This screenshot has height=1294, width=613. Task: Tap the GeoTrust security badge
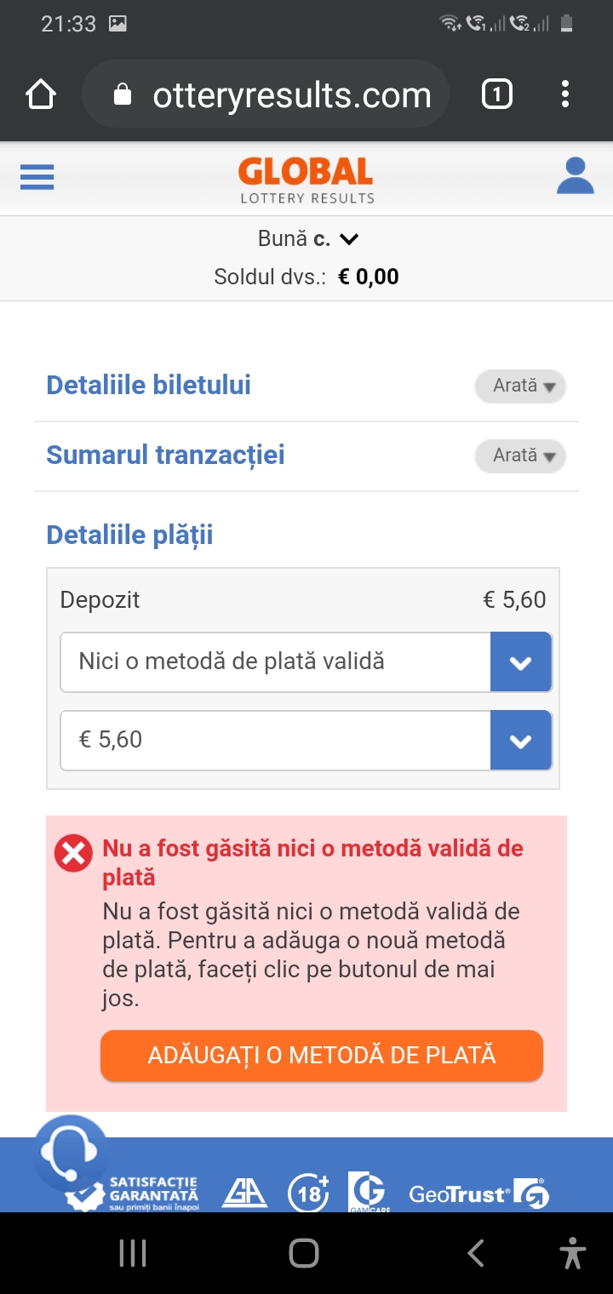pyautogui.click(x=478, y=1194)
